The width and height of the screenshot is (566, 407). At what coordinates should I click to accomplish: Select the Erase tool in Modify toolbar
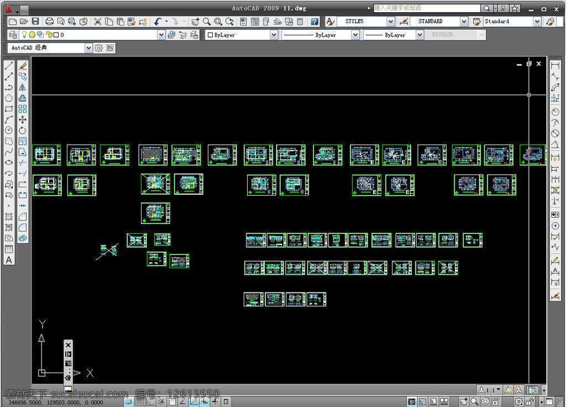pyautogui.click(x=22, y=66)
